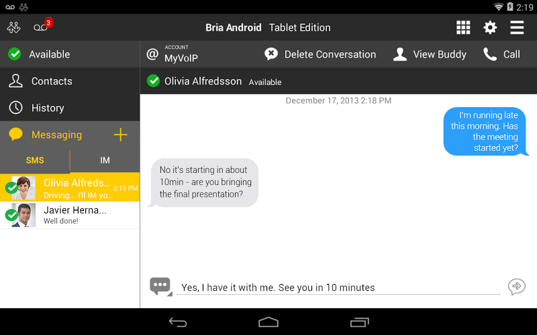Image resolution: width=537 pixels, height=335 pixels.
Task: Select the Messaging section
Action: tap(56, 135)
